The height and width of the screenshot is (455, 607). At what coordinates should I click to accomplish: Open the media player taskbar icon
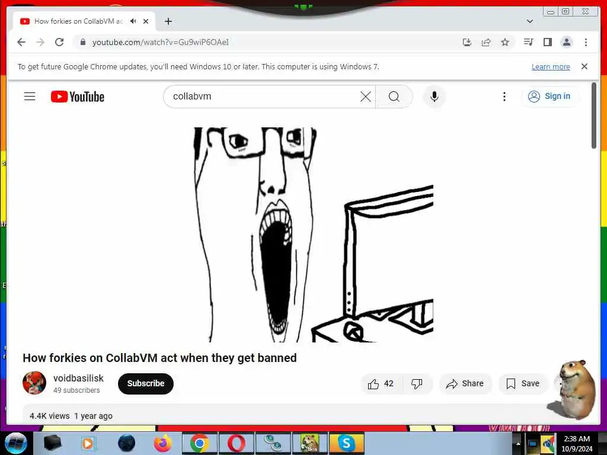click(x=88, y=443)
